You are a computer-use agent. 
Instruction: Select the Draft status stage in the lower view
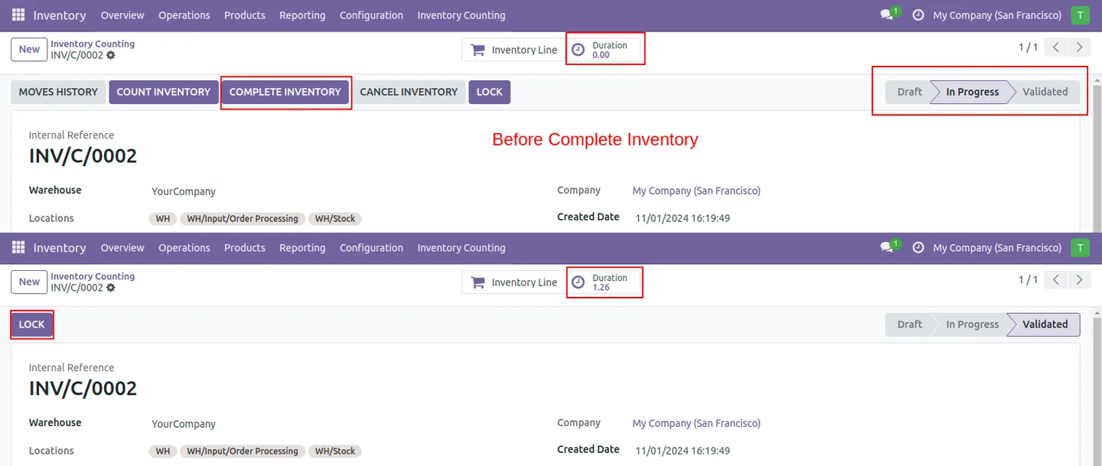pos(910,324)
